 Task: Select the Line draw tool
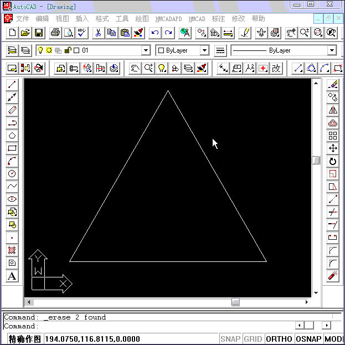click(x=12, y=85)
